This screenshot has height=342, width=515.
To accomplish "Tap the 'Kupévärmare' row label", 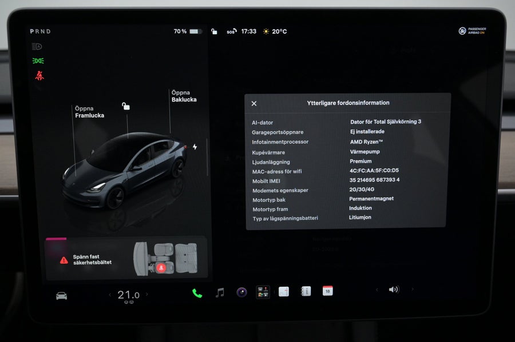I will click(x=268, y=152).
